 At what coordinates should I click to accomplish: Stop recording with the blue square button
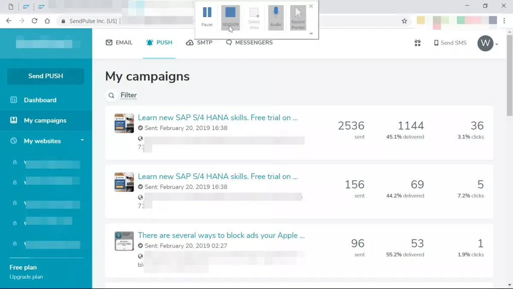tap(230, 17)
